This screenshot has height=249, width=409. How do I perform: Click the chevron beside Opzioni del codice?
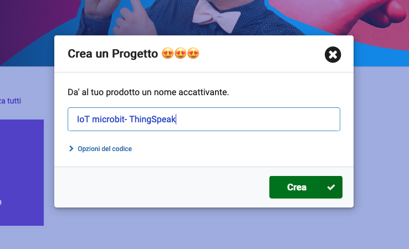click(x=71, y=149)
